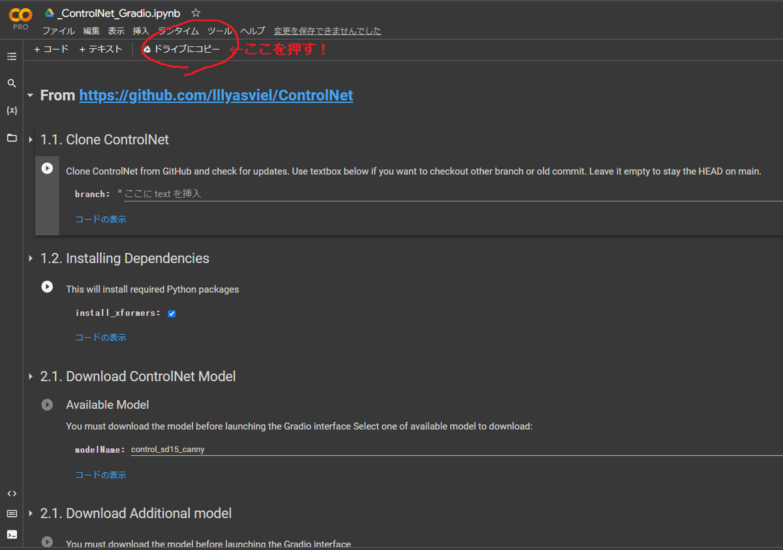The image size is (783, 550).
Task: Click the install_xformers: label
Action: [x=118, y=313]
